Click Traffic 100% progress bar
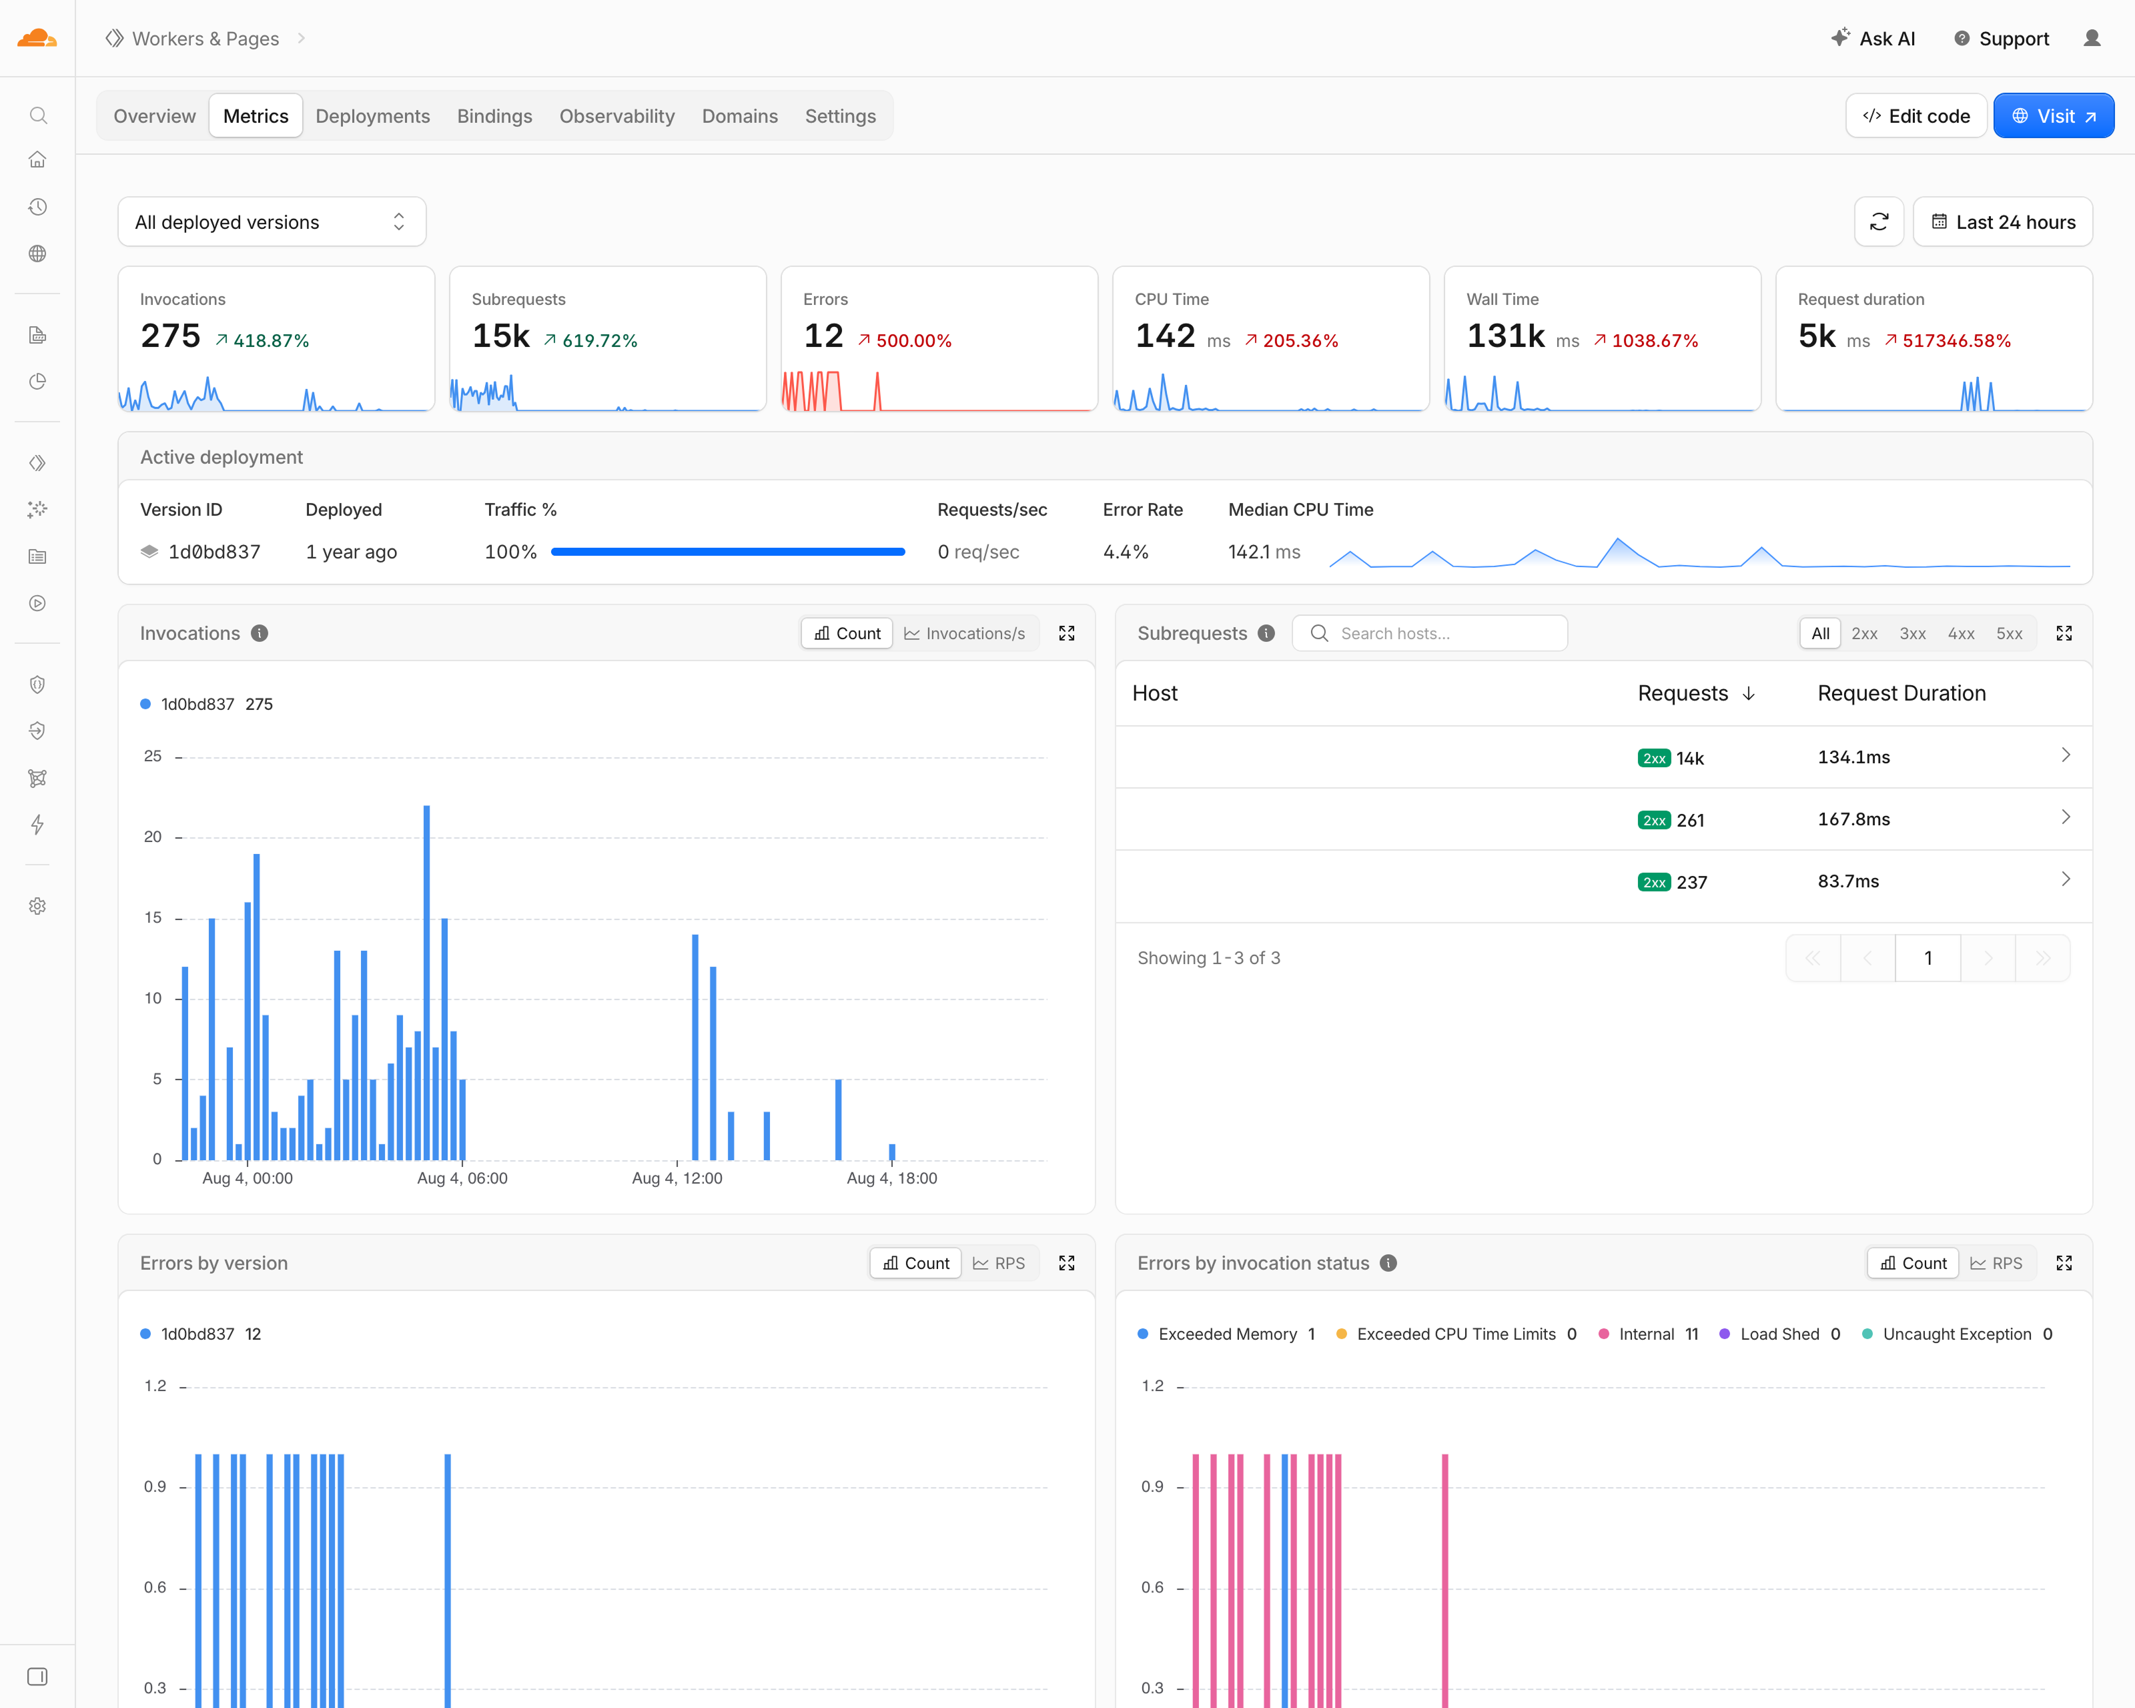Viewport: 2135px width, 1708px height. pos(728,552)
